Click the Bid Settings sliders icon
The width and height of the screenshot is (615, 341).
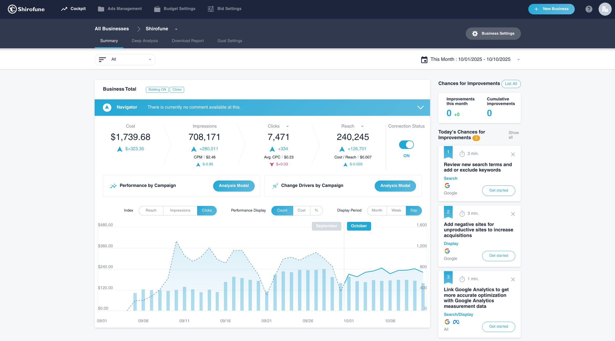(x=211, y=9)
